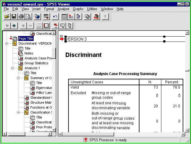Select the Notes item in outline
191x144 pixels.
(x=29, y=53)
